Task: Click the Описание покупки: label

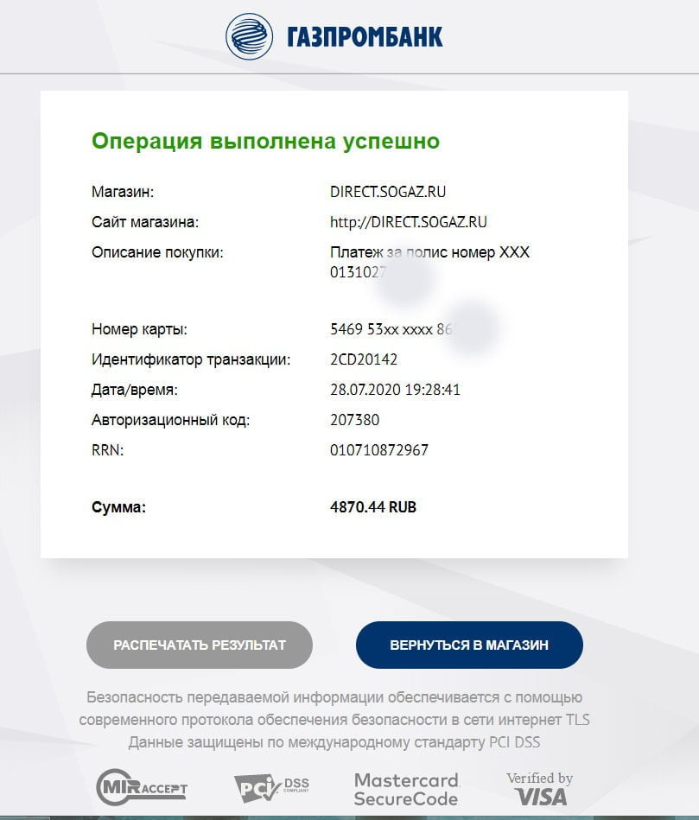Action: (157, 252)
